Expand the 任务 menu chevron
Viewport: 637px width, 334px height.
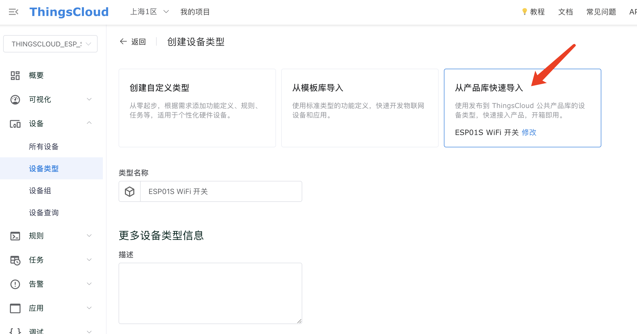(89, 260)
